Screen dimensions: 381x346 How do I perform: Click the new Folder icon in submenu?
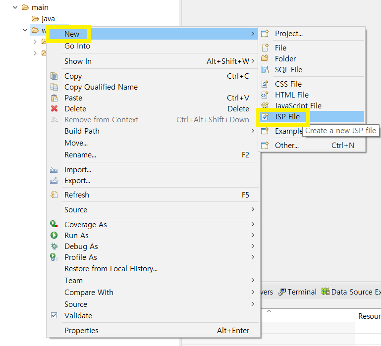coord(265,58)
